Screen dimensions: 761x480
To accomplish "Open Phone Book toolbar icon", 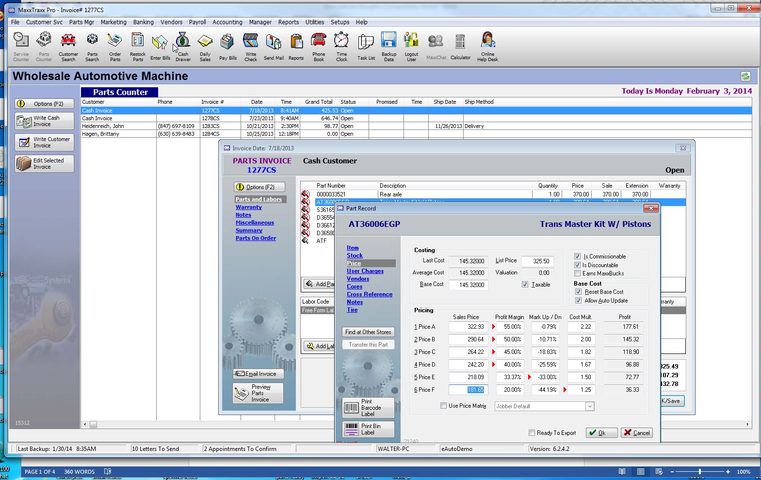I will pos(319,47).
